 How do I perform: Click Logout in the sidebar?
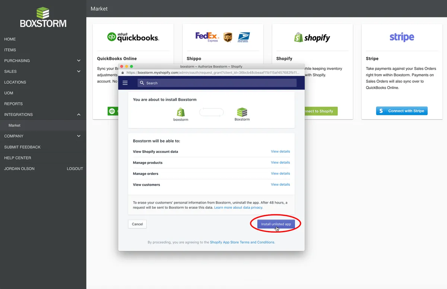click(75, 169)
